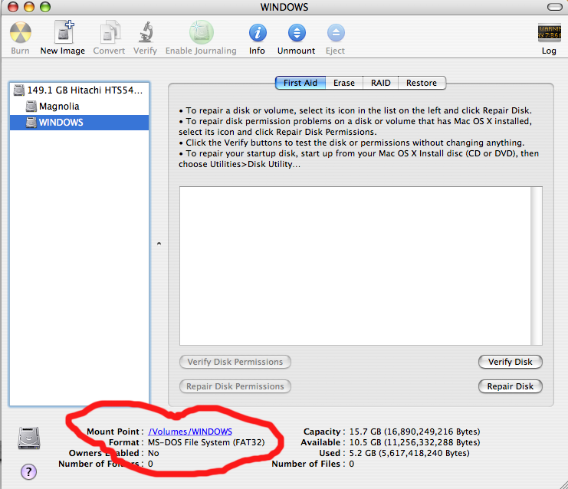The height and width of the screenshot is (489, 568).
Task: Click the sidebar split divider handle
Action: point(159,244)
